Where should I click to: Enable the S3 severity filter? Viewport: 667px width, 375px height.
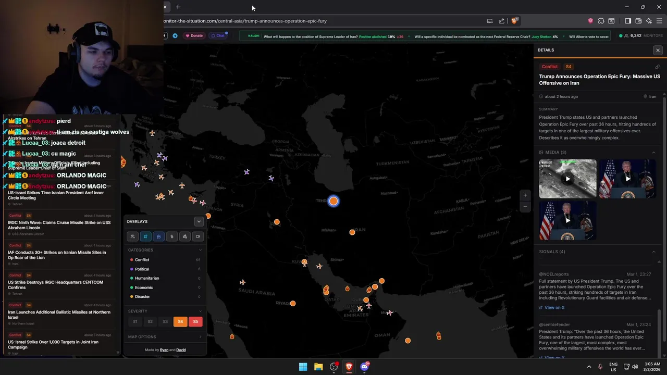point(165,321)
